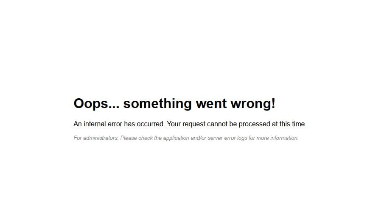Click the italic 'For administrators:' label

click(96, 138)
